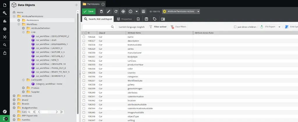The height and width of the screenshot is (122, 298).
Task: Check the row 106331 bodyStyle checkbox
Action: (x=84, y=57)
